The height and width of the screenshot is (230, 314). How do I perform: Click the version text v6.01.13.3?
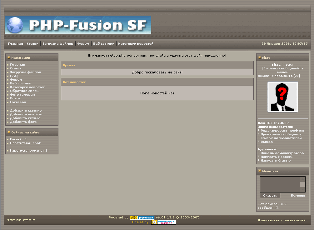165,217
